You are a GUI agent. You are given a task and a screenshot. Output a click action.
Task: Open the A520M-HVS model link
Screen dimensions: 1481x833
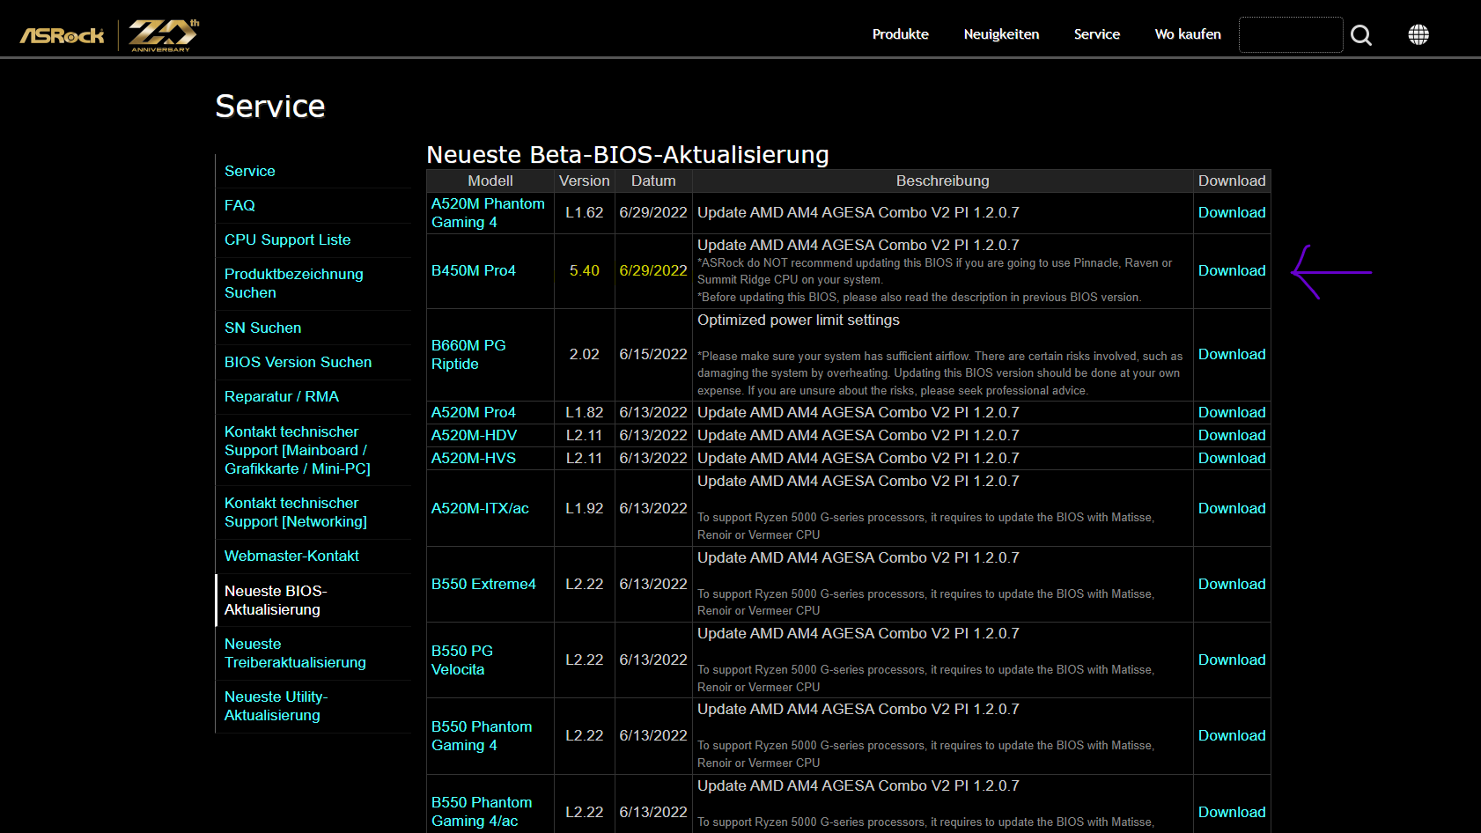click(474, 458)
